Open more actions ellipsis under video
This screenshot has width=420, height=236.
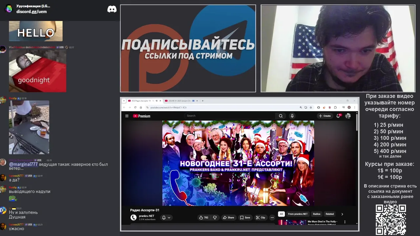272,217
